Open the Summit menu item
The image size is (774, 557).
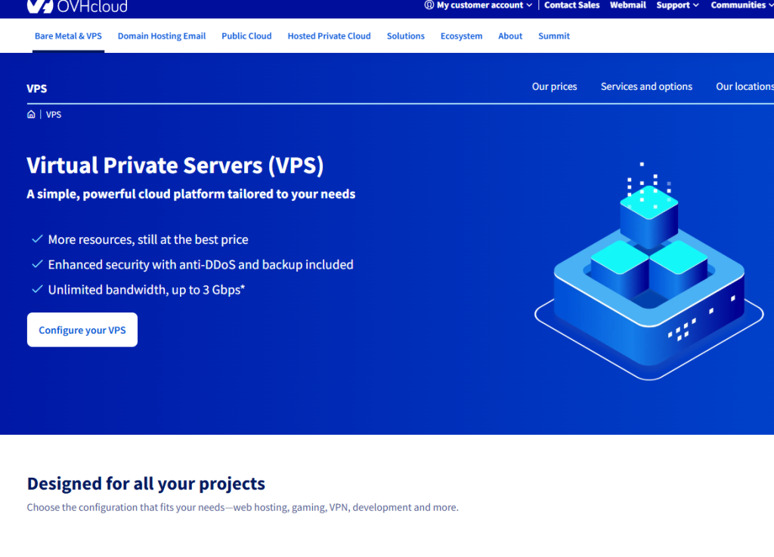click(554, 36)
